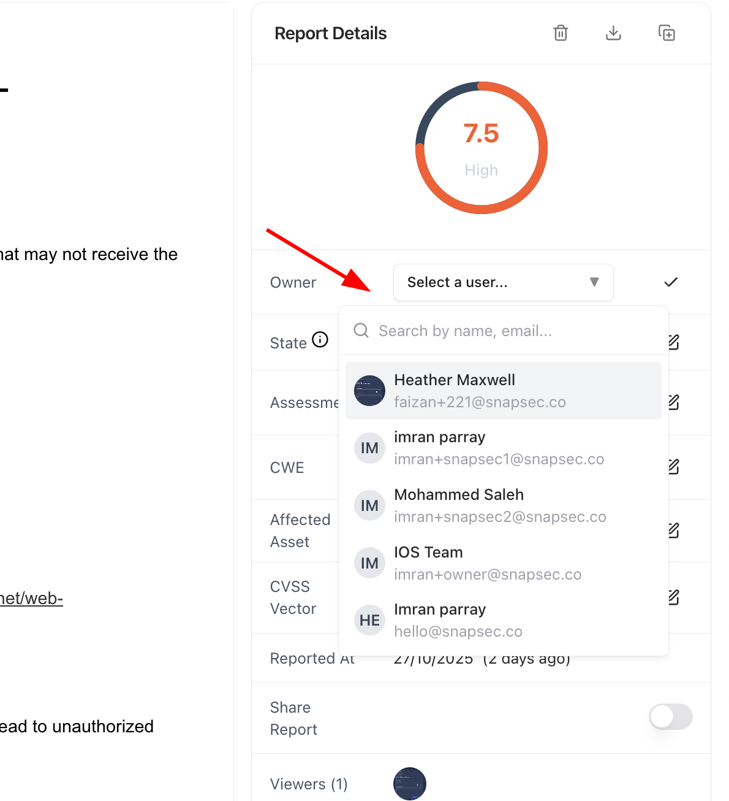Open the edit icon next to State
The image size is (729, 801).
coord(673,342)
